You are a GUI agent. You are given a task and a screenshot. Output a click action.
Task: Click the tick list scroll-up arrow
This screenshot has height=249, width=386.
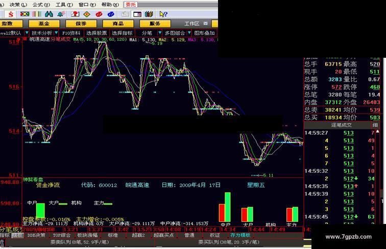point(378,131)
